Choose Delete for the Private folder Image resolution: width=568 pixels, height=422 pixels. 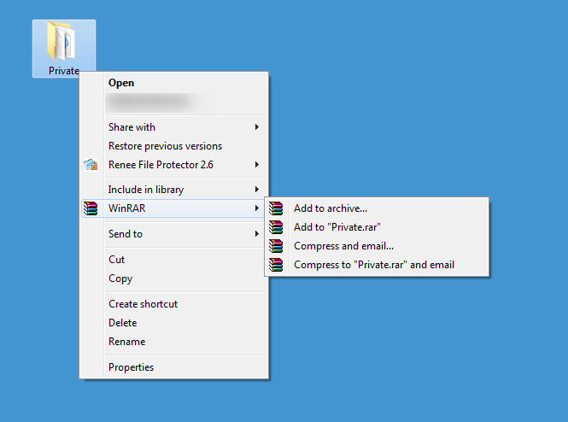(x=122, y=323)
